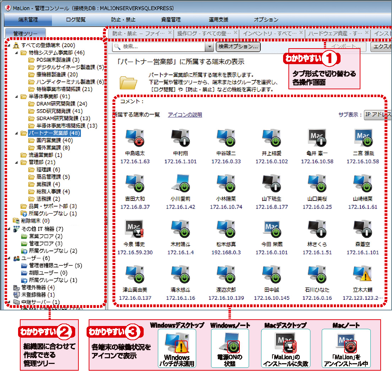Screen dimensions: 392x371
Task: Select 流通営業部 (1) in tree
Action: pyautogui.click(x=41, y=155)
